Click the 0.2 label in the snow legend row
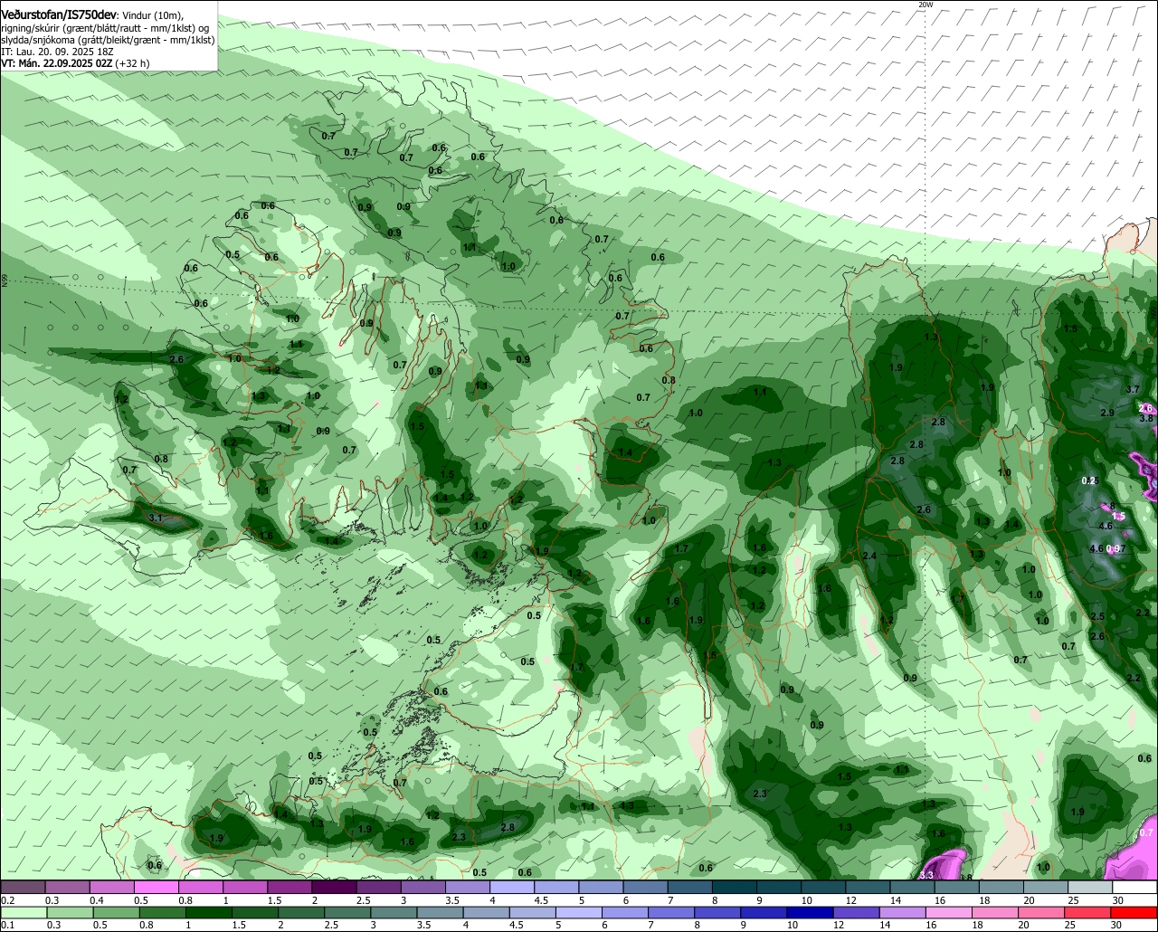The image size is (1158, 932). (7, 900)
